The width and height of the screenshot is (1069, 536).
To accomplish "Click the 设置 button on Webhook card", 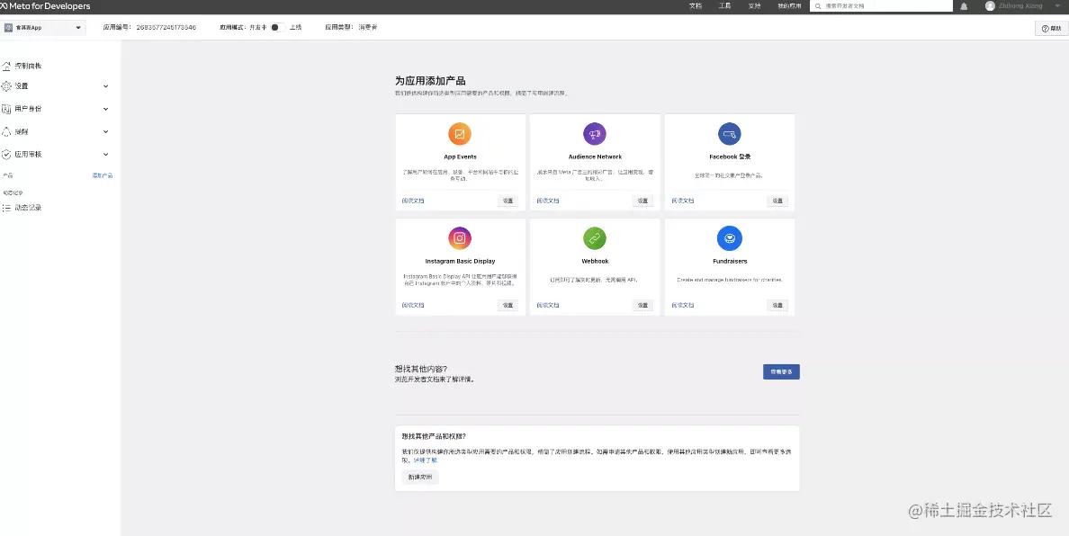I will tap(642, 306).
